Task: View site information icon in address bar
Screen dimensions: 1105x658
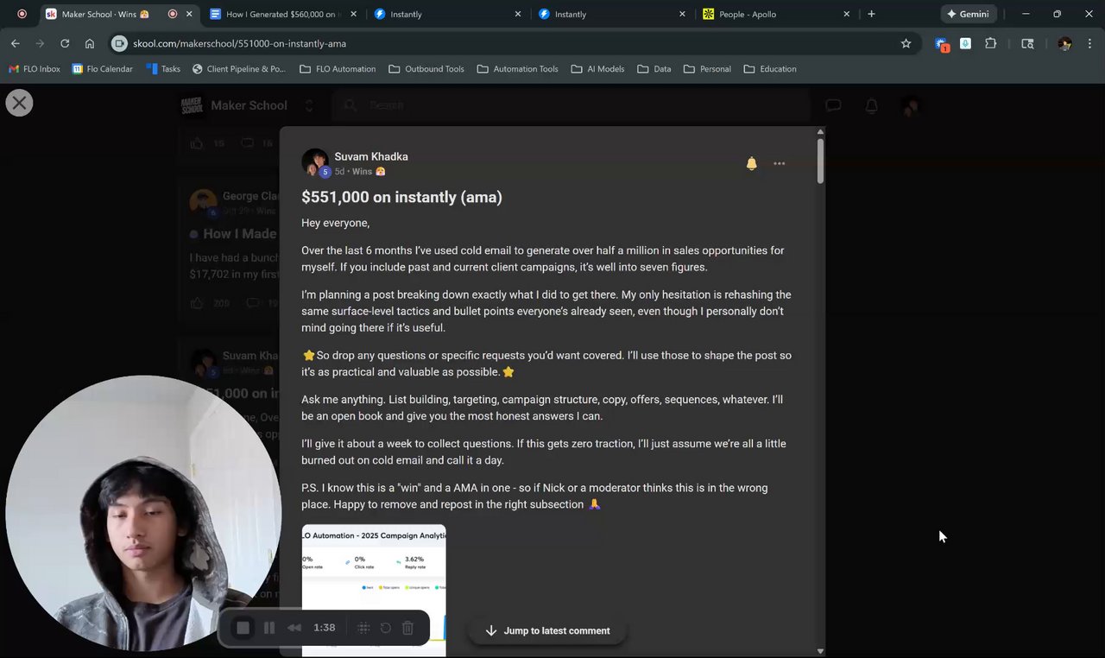Action: tap(120, 43)
